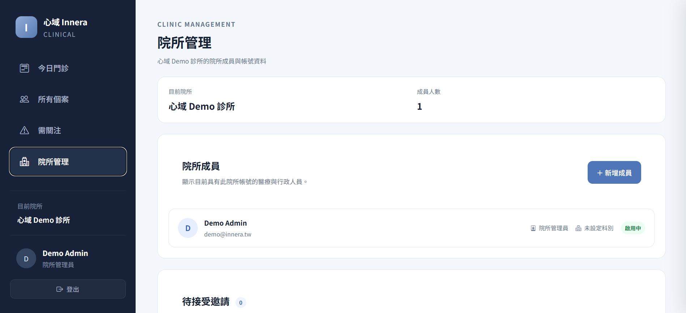Click the 啟用中 status badge
This screenshot has height=313, width=686.
633,228
